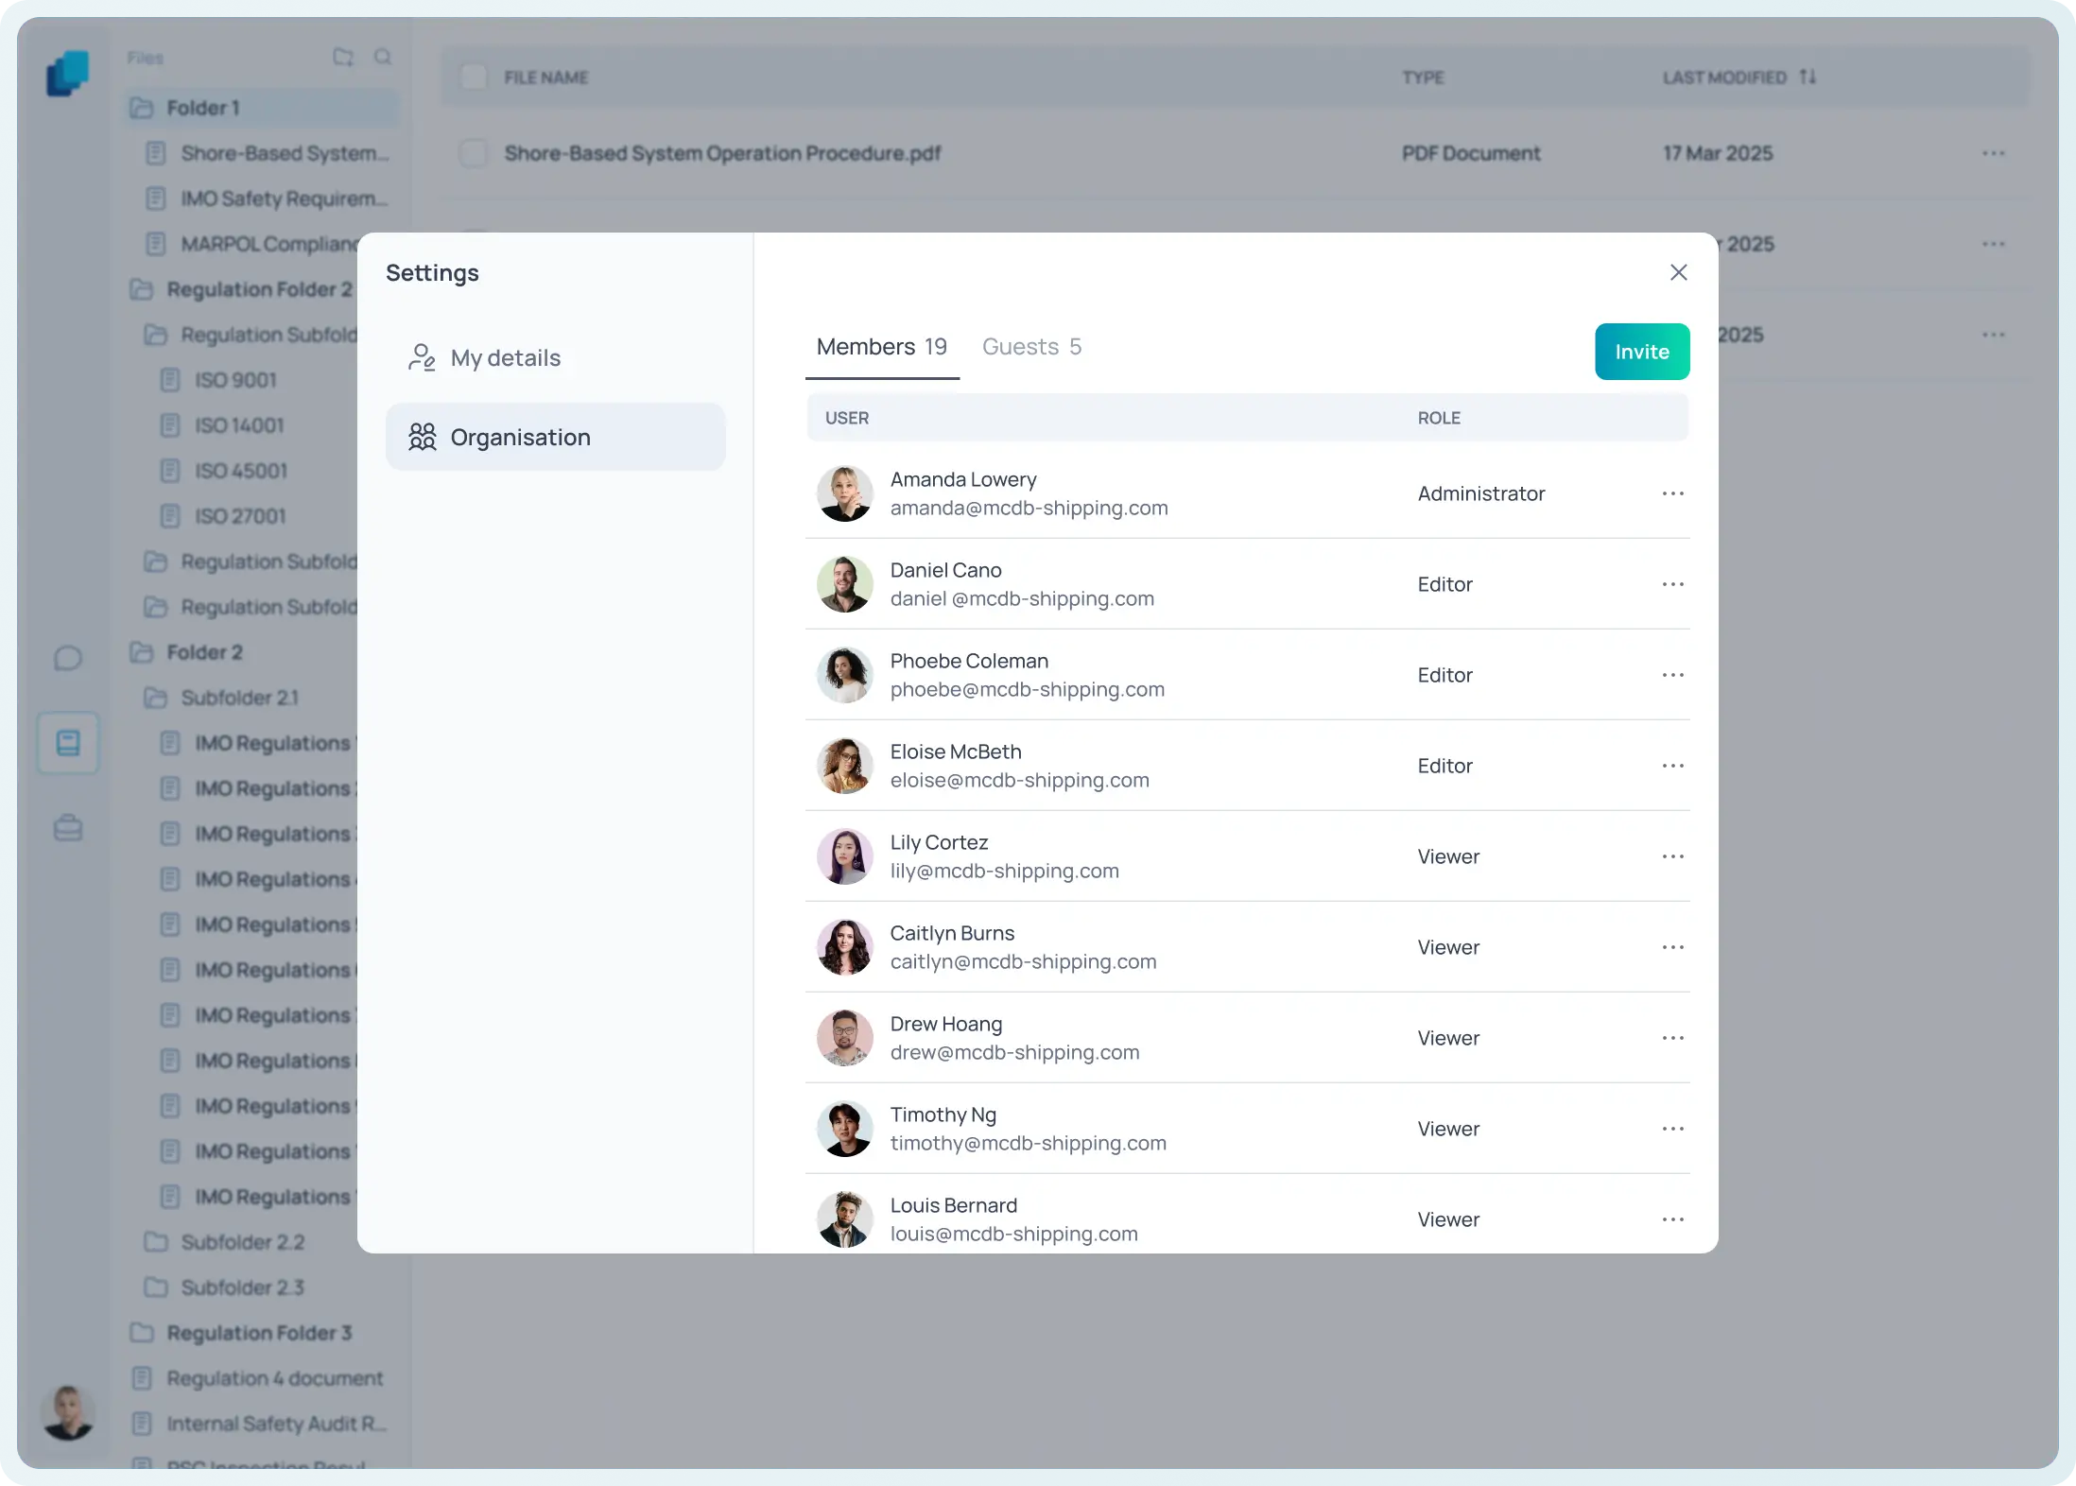Select the documents library sidebar icon
Screen dimensions: 2076x1486
point(68,743)
